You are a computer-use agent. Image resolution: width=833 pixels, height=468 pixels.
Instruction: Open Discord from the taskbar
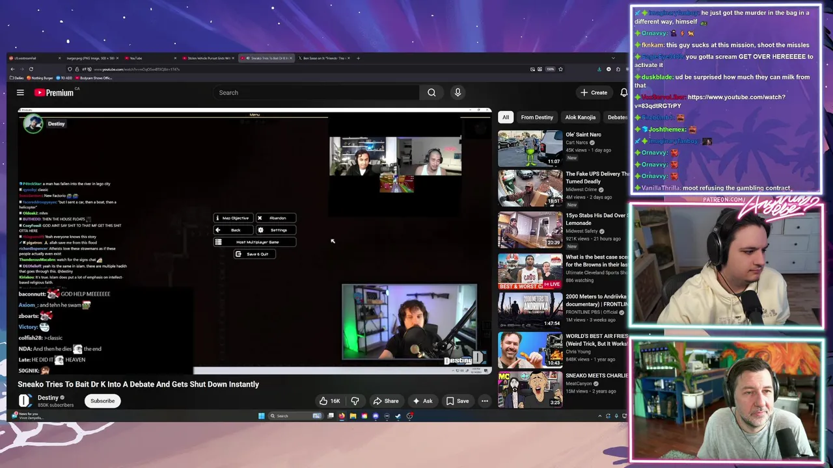coord(376,416)
